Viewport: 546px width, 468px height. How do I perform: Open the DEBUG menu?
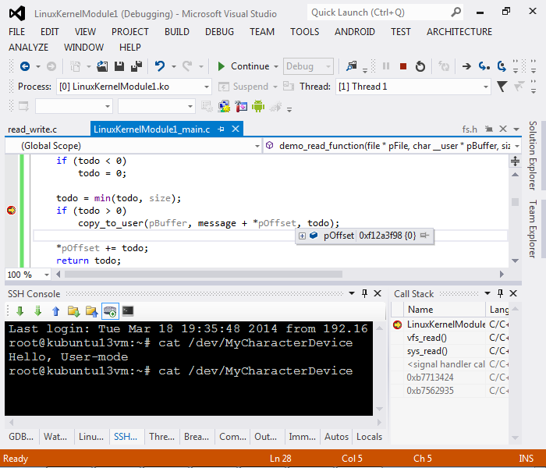pos(219,32)
